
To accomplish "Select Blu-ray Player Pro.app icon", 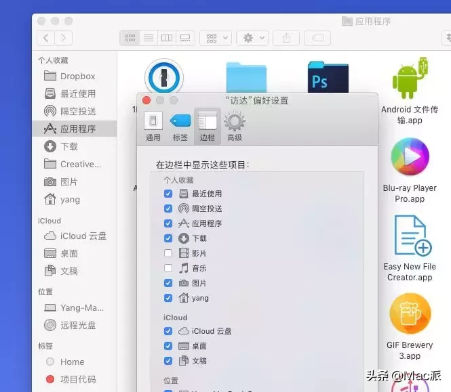I will click(x=410, y=156).
